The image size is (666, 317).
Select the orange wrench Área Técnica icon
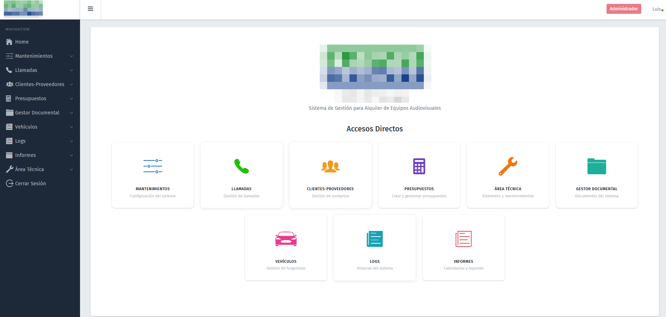coord(508,166)
